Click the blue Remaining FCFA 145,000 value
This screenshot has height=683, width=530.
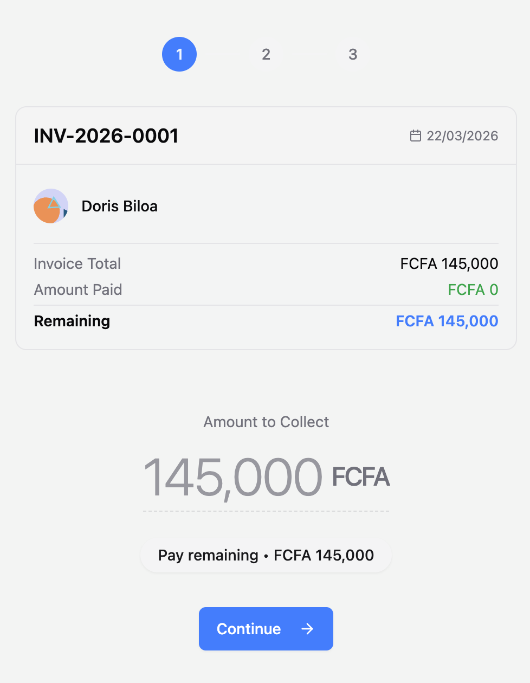click(447, 321)
